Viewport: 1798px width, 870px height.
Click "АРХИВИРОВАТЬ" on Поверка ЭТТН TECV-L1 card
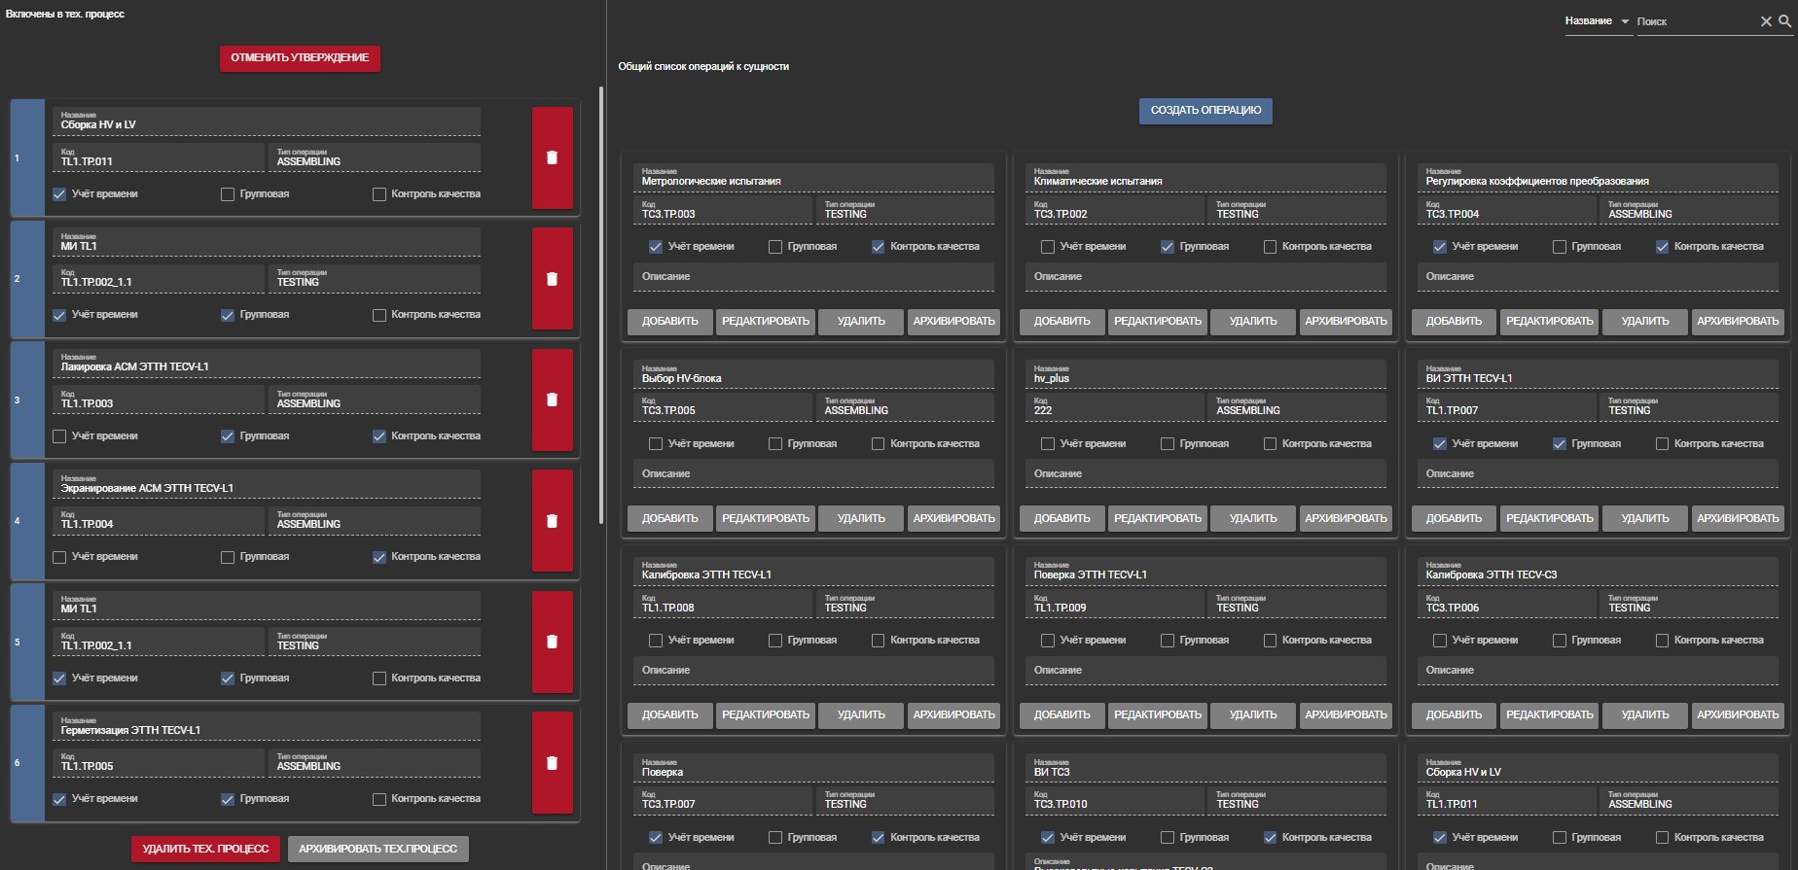[x=1347, y=715]
